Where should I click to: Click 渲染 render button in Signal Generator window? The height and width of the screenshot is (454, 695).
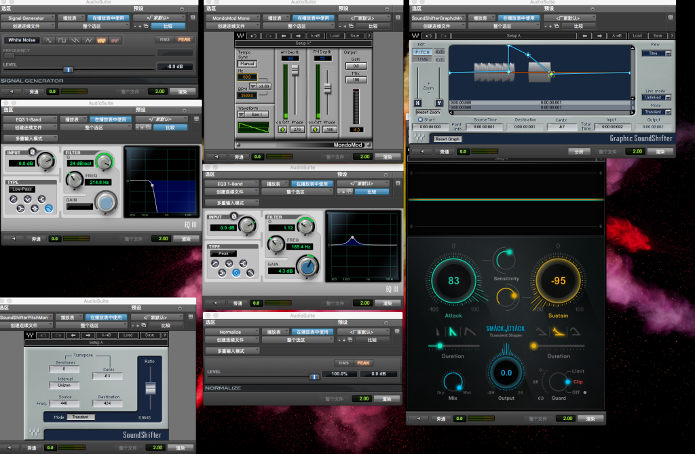pos(183,92)
